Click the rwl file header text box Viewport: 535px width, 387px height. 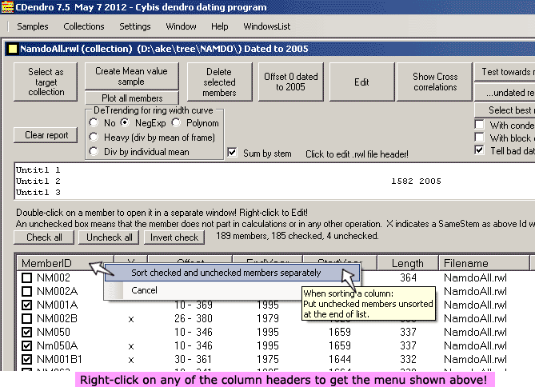274,182
